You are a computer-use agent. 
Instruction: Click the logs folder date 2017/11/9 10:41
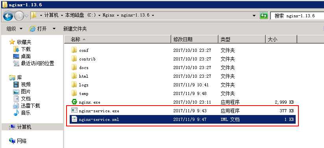point(191,85)
